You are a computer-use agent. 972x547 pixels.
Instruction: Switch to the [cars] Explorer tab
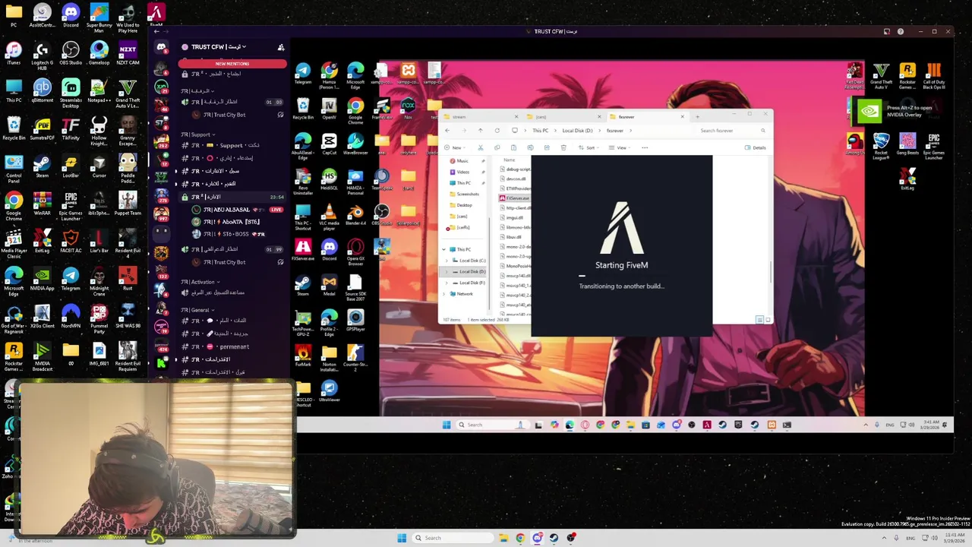561,117
